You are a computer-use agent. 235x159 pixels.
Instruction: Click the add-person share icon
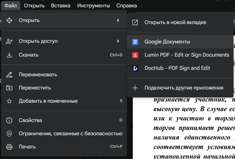pyautogui.click(x=9, y=41)
